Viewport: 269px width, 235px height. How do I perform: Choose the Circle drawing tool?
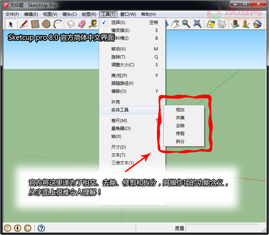click(46, 24)
